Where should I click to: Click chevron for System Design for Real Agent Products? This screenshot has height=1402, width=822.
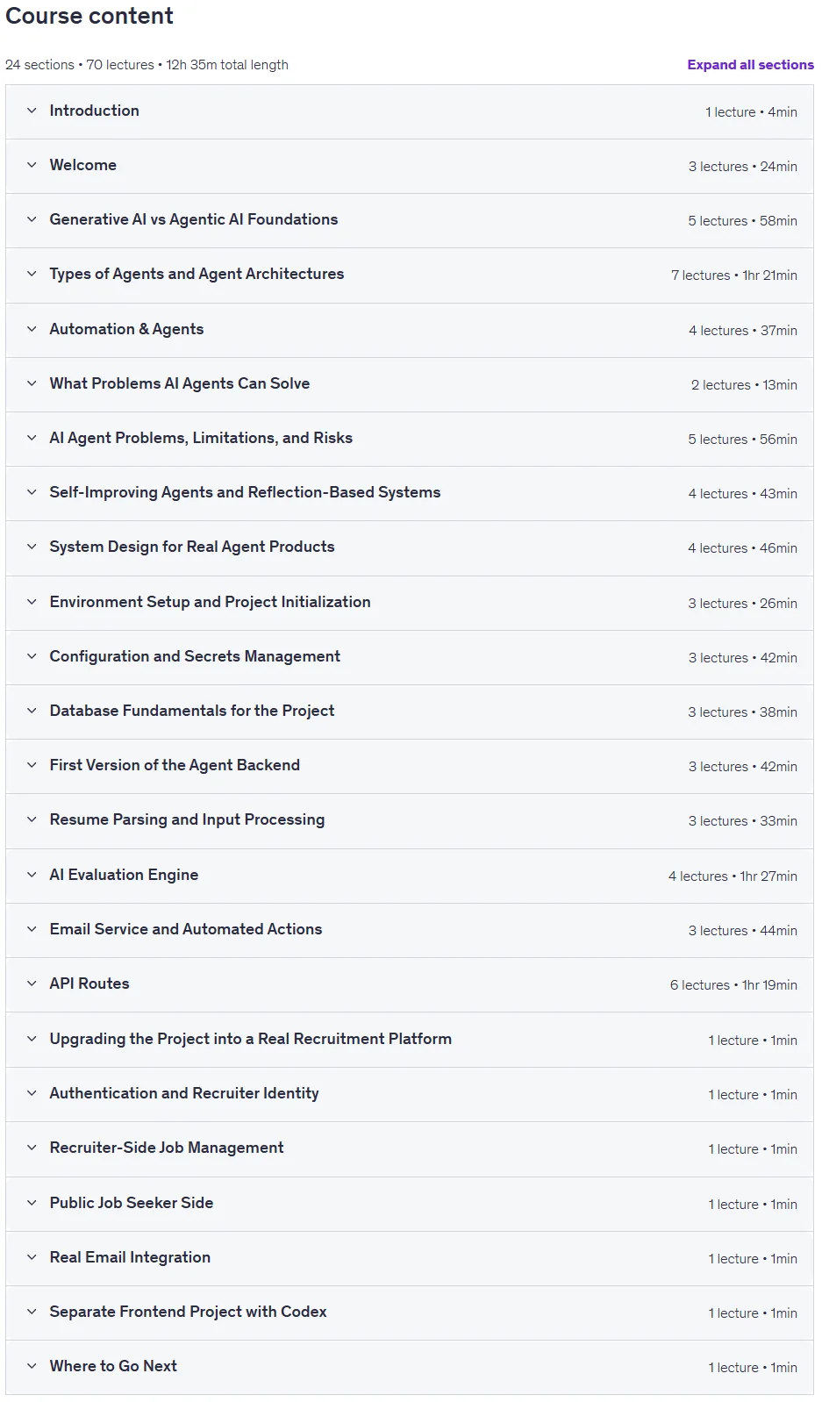coord(32,547)
